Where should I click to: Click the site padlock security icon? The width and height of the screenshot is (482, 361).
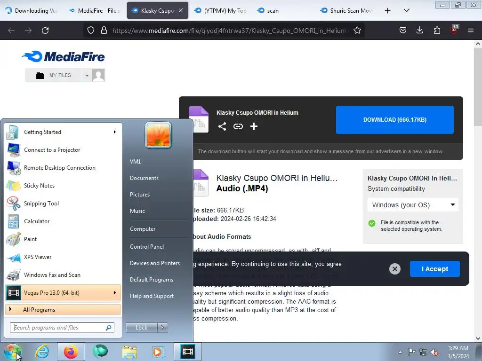tap(104, 31)
